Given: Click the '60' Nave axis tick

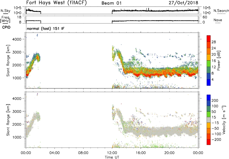Looking at the screenshot, I should (x=205, y=17).
